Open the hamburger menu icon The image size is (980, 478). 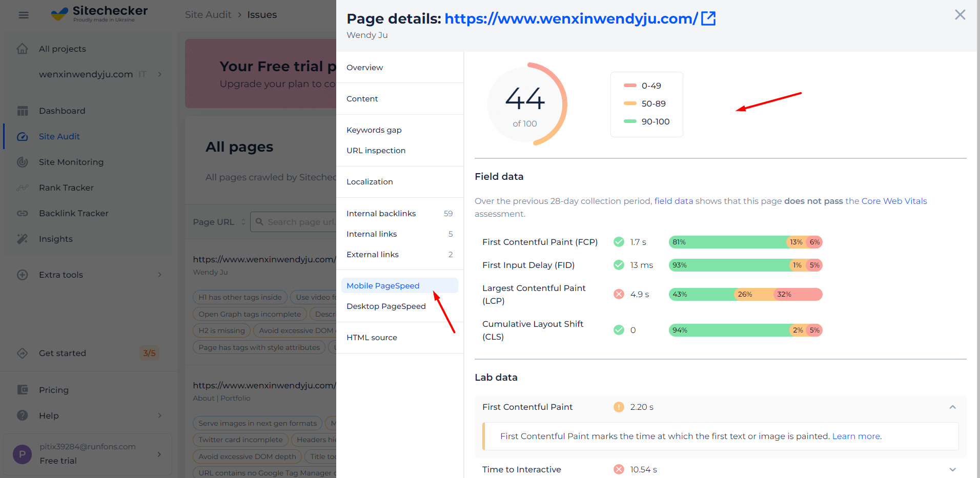click(x=24, y=15)
